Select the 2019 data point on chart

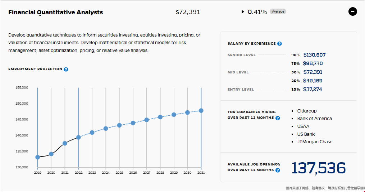[x=38, y=157]
